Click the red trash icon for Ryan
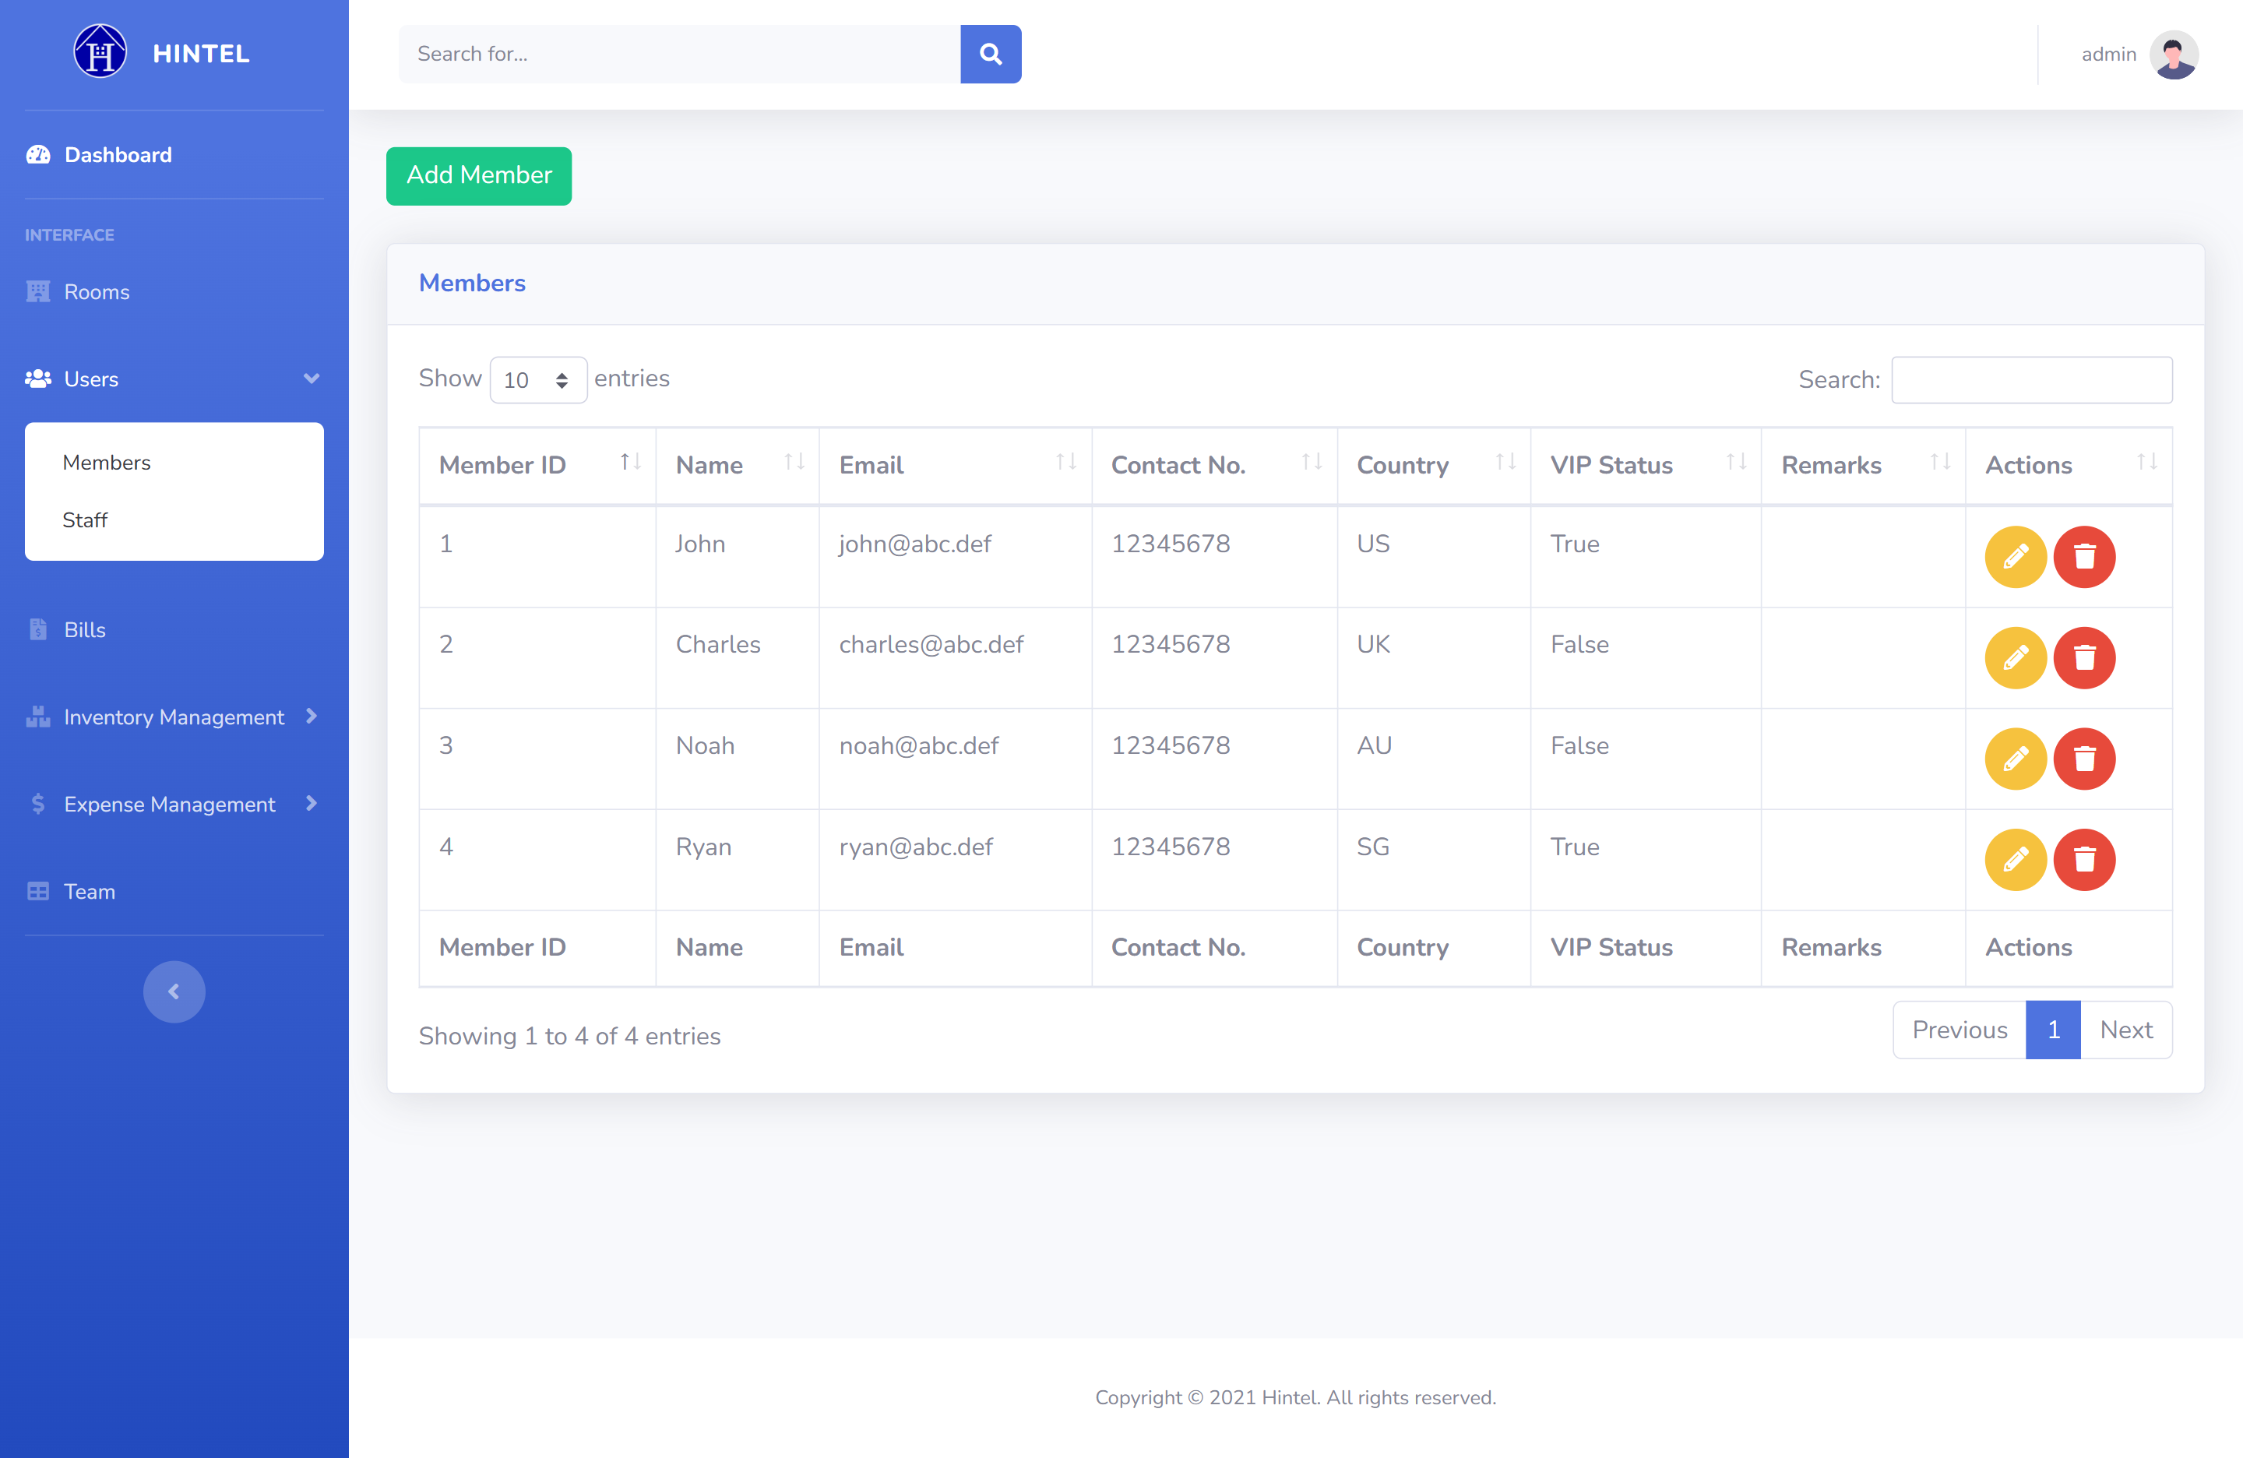The image size is (2243, 1458). (x=2083, y=858)
